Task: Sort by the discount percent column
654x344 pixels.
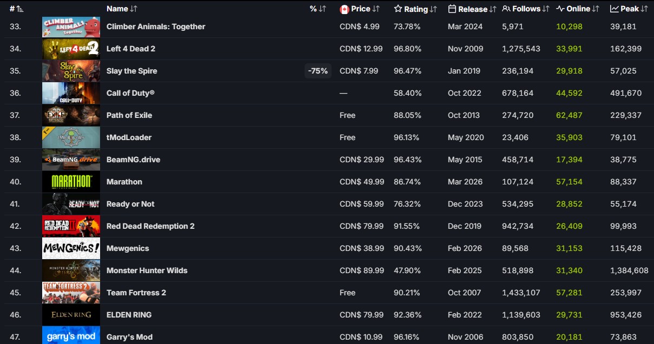Action: [x=318, y=9]
